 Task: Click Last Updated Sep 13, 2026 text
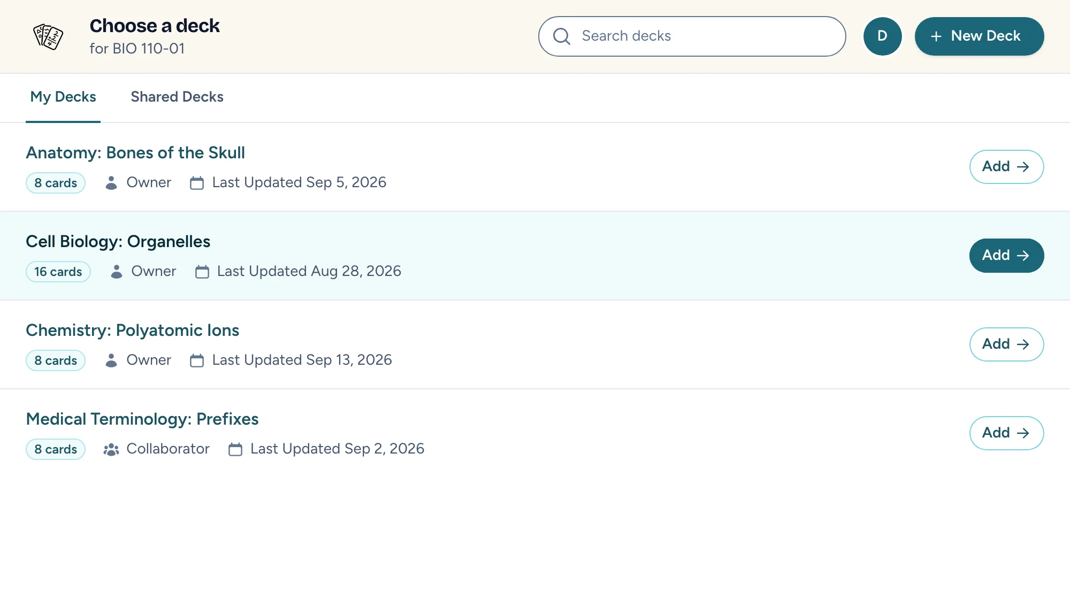pyautogui.click(x=302, y=360)
